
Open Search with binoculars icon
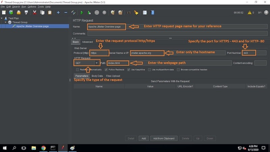pyautogui.click(x=129, y=12)
